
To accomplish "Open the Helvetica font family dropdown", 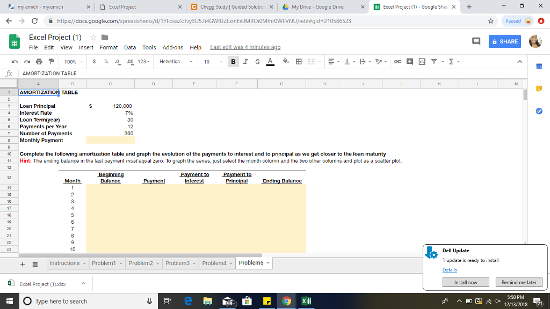I will pyautogui.click(x=172, y=62).
